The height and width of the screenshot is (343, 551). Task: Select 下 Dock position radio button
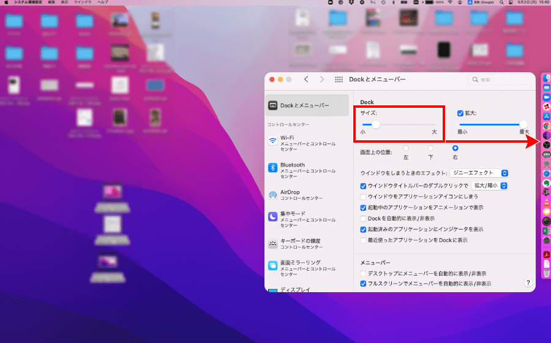(x=430, y=148)
